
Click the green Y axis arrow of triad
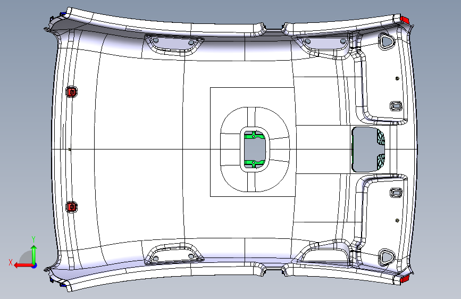34,254
